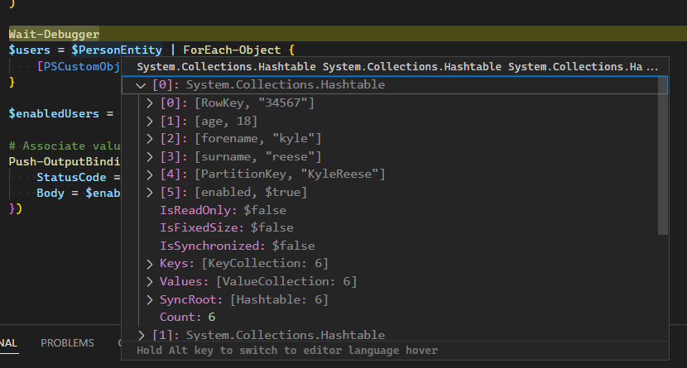The image size is (687, 368).
Task: Expand the Keys KeyCollection node
Action: [150, 264]
